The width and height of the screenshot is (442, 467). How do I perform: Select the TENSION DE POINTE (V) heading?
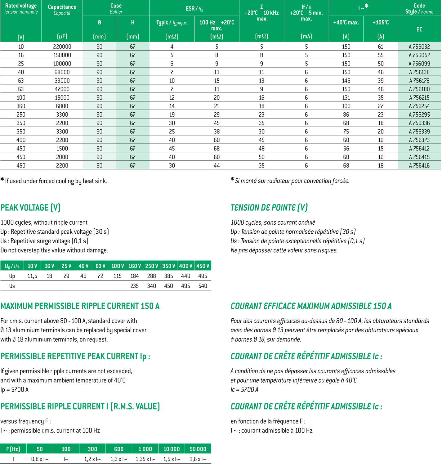click(x=269, y=208)
